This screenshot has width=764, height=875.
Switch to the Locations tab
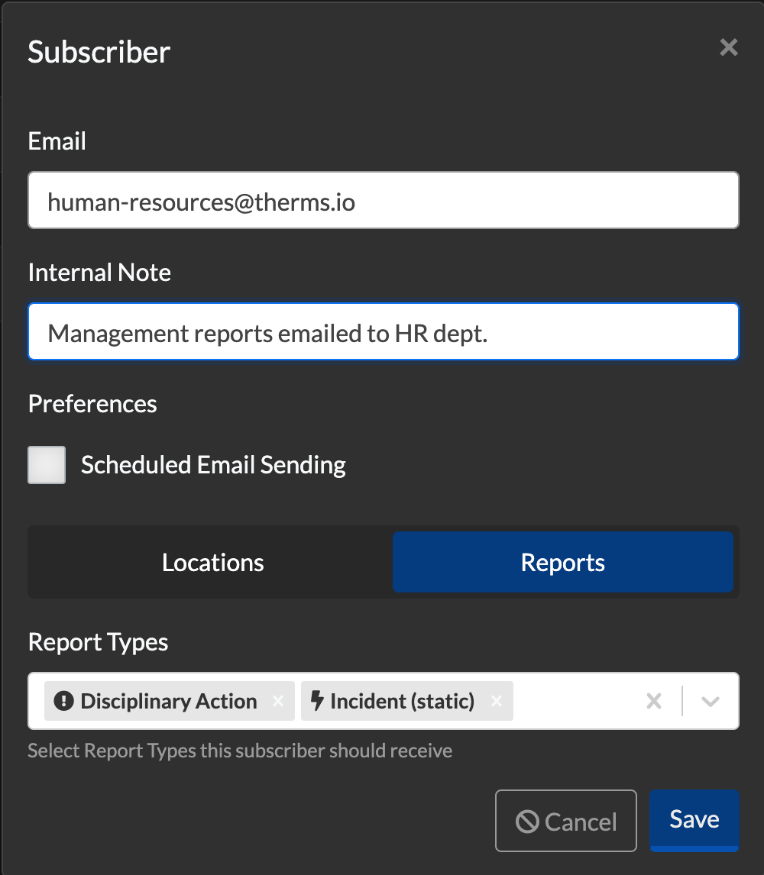click(212, 562)
